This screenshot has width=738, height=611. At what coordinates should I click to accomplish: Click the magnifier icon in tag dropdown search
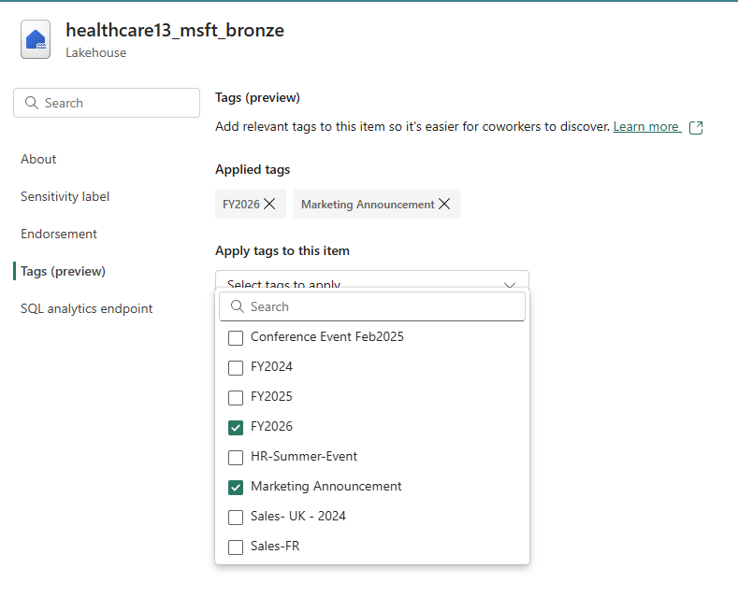click(x=238, y=306)
